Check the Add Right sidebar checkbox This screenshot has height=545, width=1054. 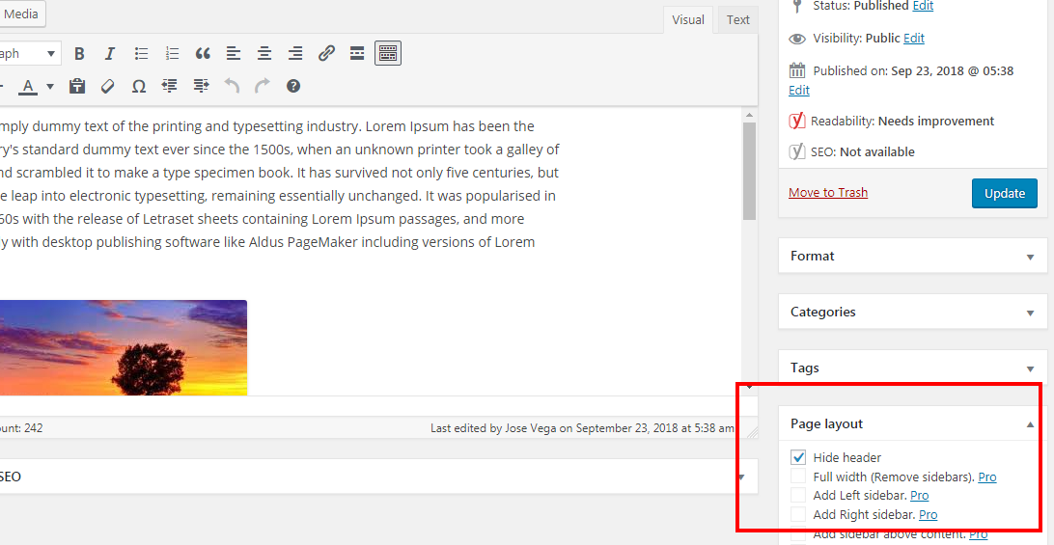click(x=798, y=515)
